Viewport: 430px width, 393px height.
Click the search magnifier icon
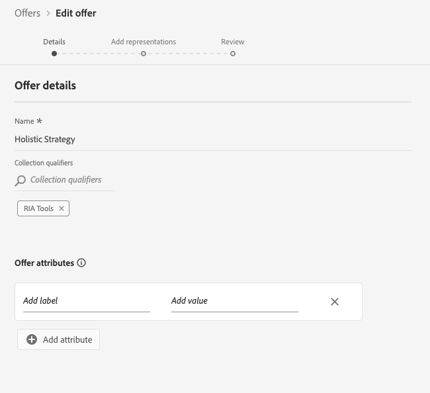tap(21, 181)
